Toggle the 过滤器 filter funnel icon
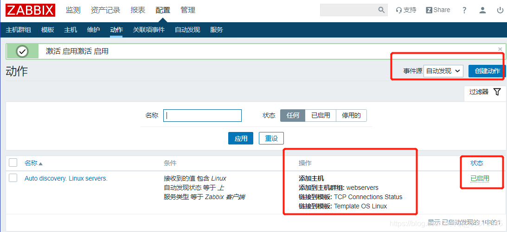The height and width of the screenshot is (232, 507). point(497,92)
